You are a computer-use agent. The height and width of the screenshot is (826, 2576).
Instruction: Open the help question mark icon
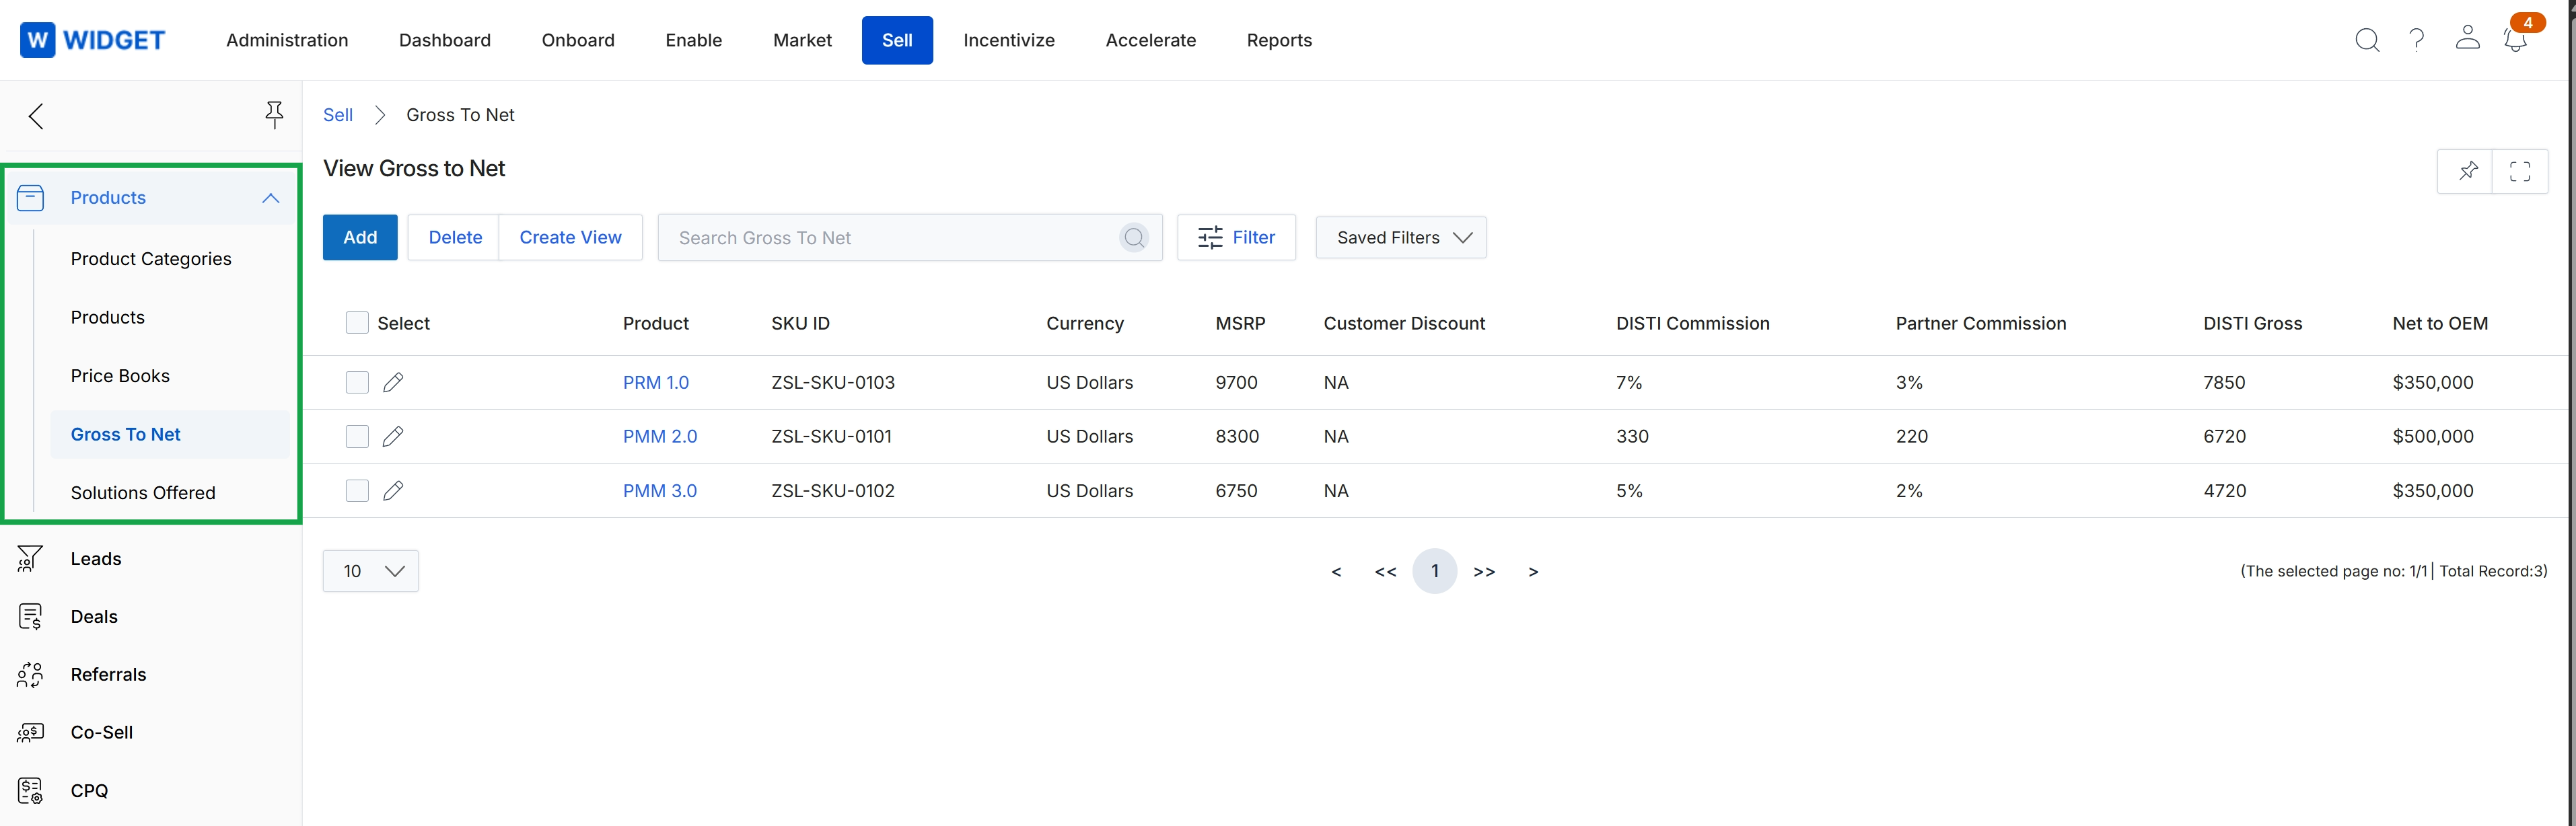pyautogui.click(x=2417, y=40)
